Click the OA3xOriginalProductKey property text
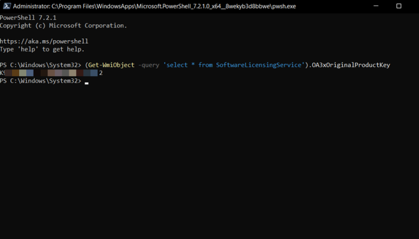 pos(351,65)
